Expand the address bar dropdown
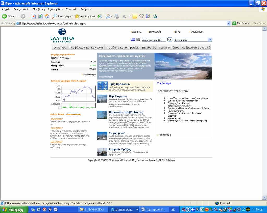This screenshot has width=267, height=213. tap(229, 23)
